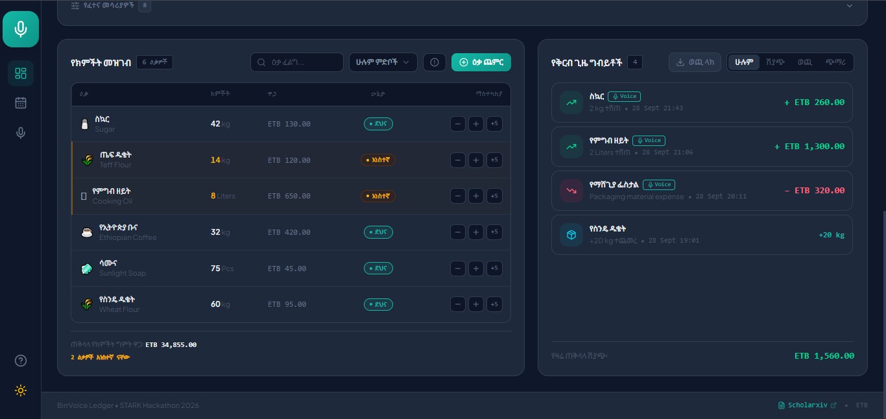Click the ዕቃ ጨምር add item button
The width and height of the screenshot is (886, 419).
pyautogui.click(x=481, y=62)
